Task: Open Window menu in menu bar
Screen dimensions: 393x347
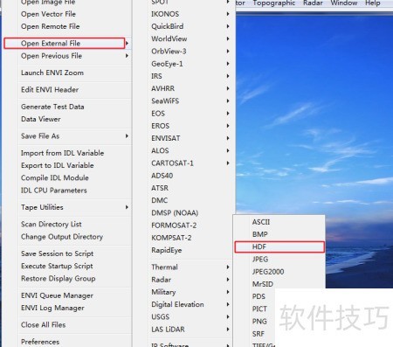Action: coord(344,3)
